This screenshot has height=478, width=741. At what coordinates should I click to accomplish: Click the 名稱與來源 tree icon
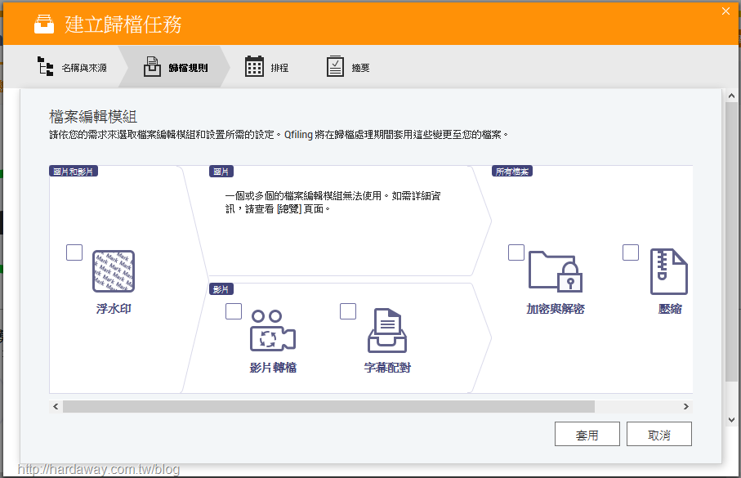pyautogui.click(x=46, y=67)
